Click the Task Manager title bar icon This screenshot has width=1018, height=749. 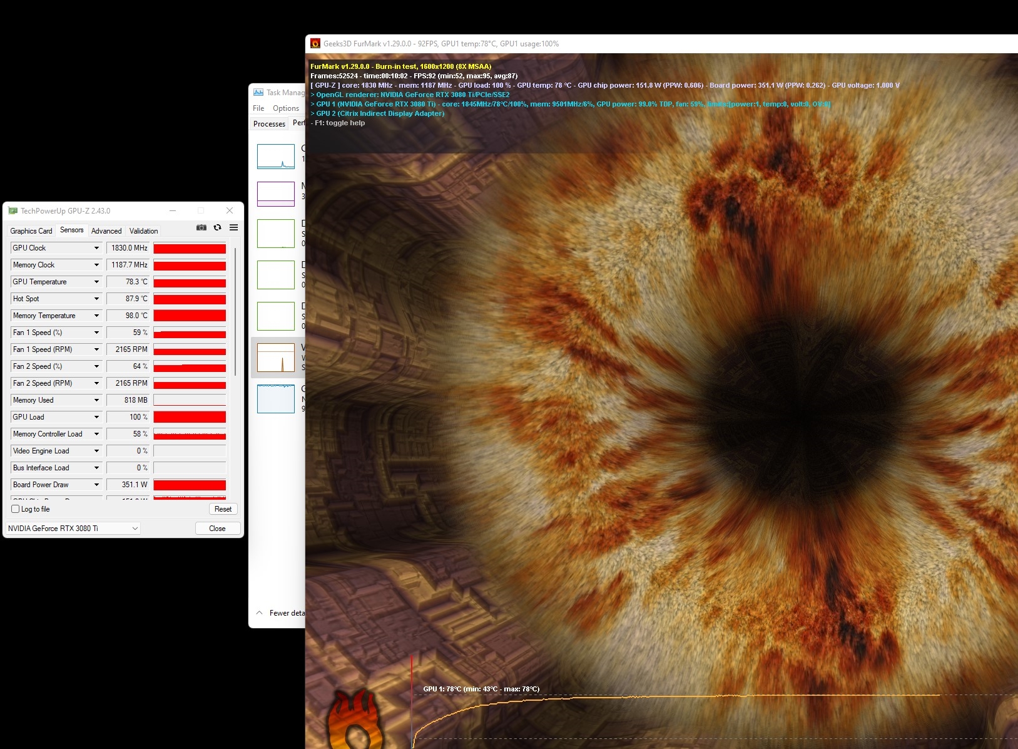(x=258, y=93)
